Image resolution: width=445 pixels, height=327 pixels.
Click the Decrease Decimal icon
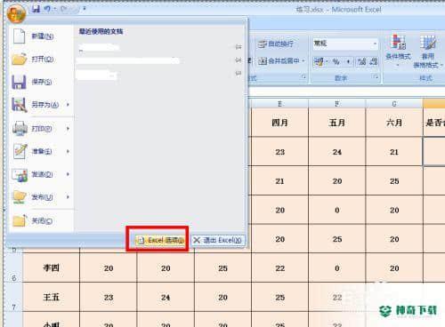(x=374, y=61)
